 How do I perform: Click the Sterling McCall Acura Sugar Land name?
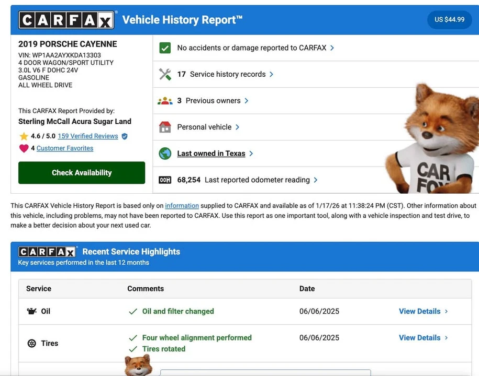(x=75, y=122)
